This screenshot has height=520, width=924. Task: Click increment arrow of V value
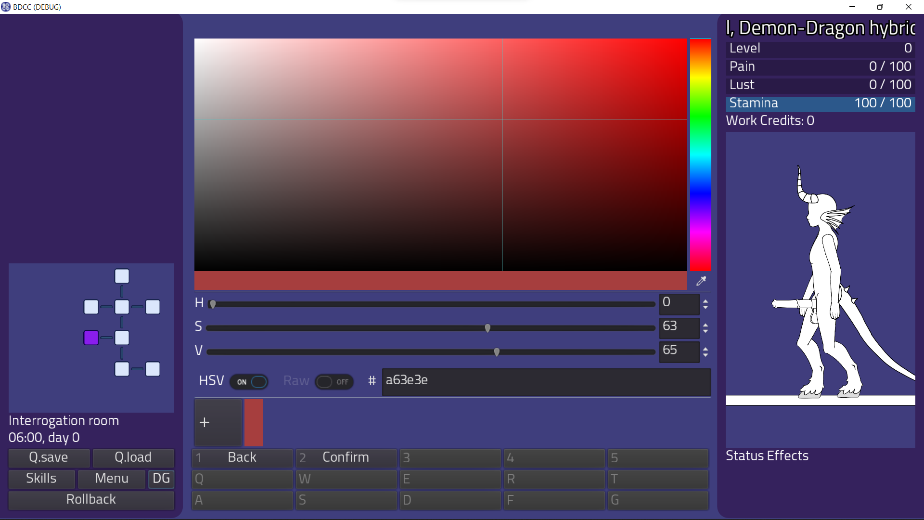tap(706, 349)
